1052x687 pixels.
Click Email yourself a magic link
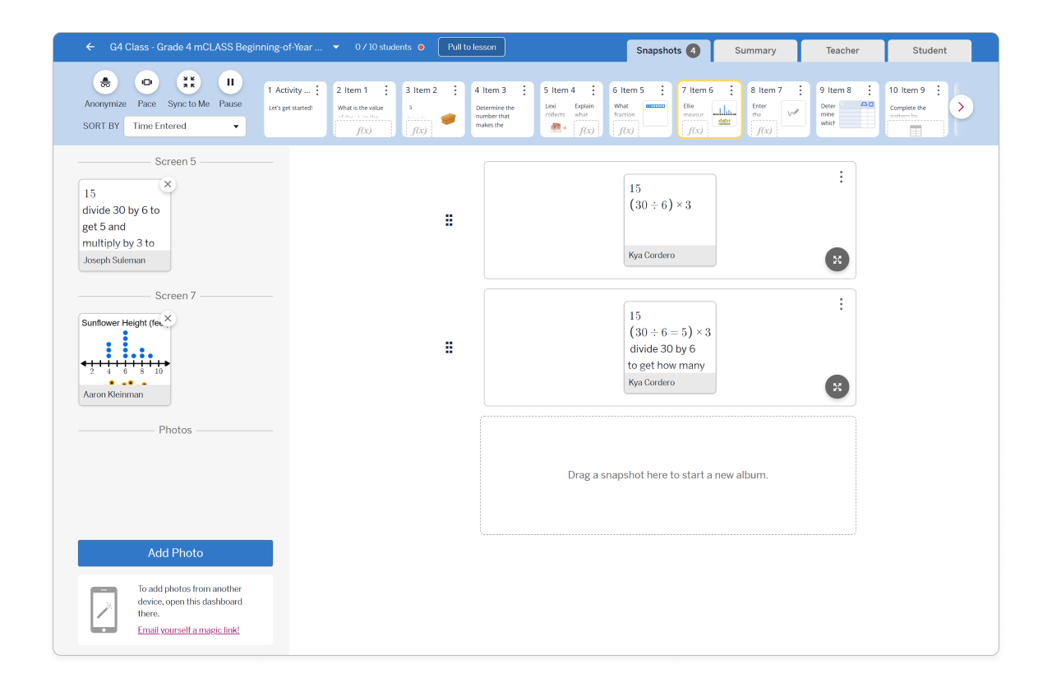[x=188, y=629]
